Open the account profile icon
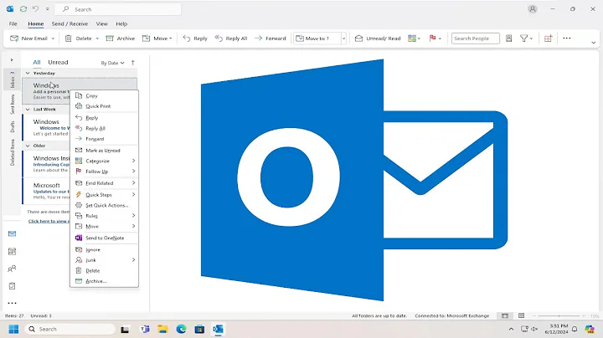This screenshot has height=338, width=603. tap(533, 9)
